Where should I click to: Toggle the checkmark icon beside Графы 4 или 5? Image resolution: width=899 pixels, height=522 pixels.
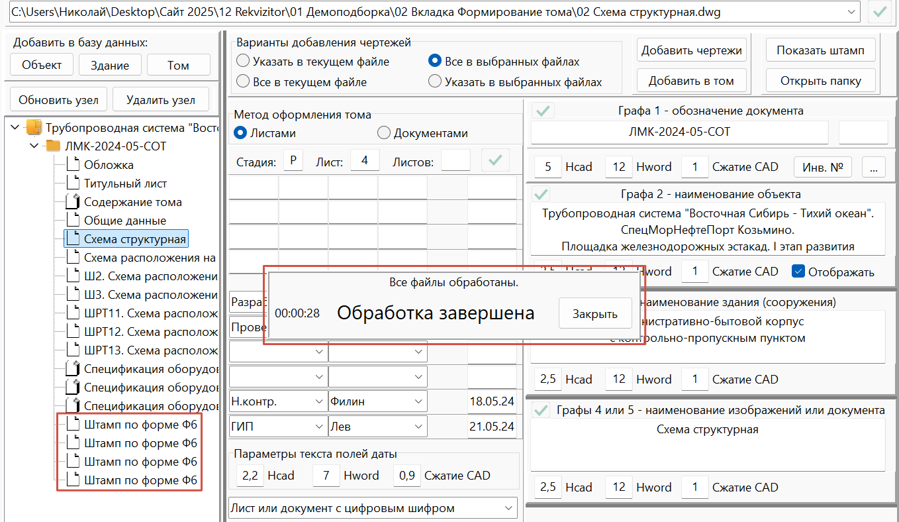[542, 410]
